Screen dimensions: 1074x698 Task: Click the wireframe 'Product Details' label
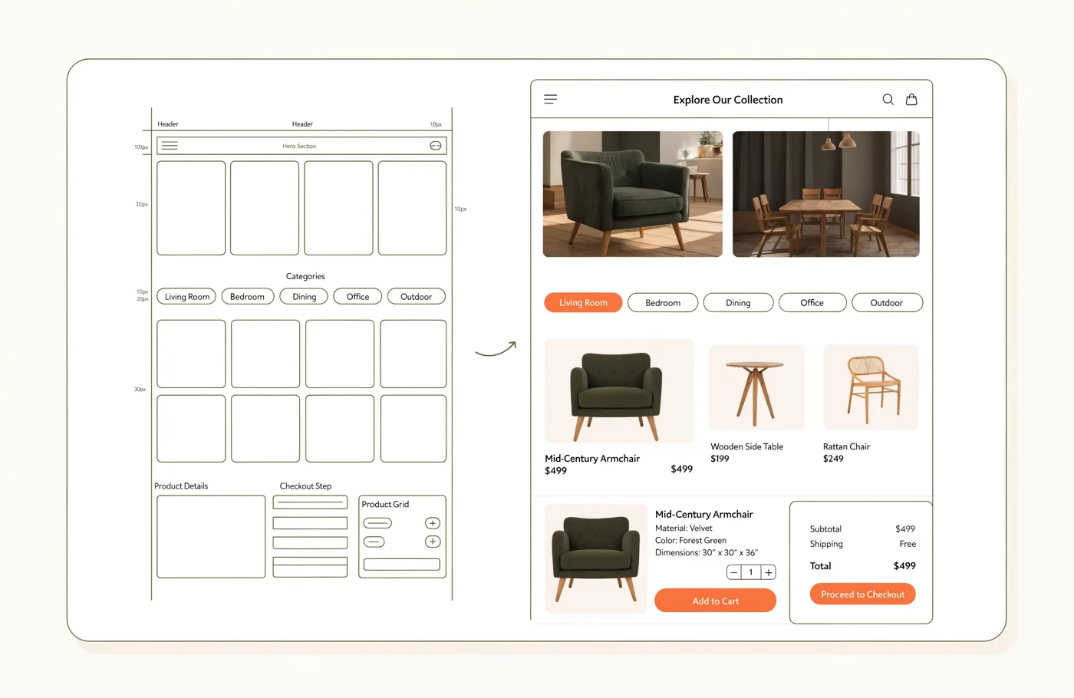pos(181,486)
